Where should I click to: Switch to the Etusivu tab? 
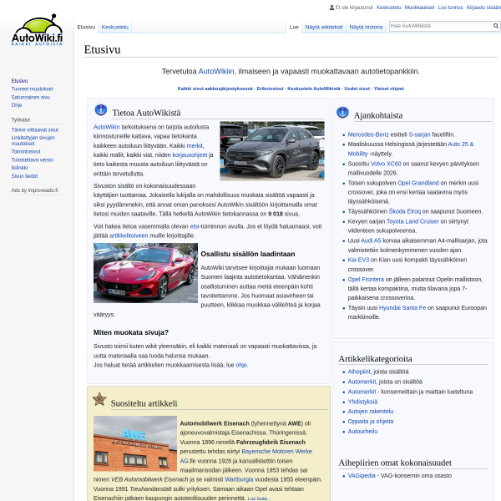(86, 28)
